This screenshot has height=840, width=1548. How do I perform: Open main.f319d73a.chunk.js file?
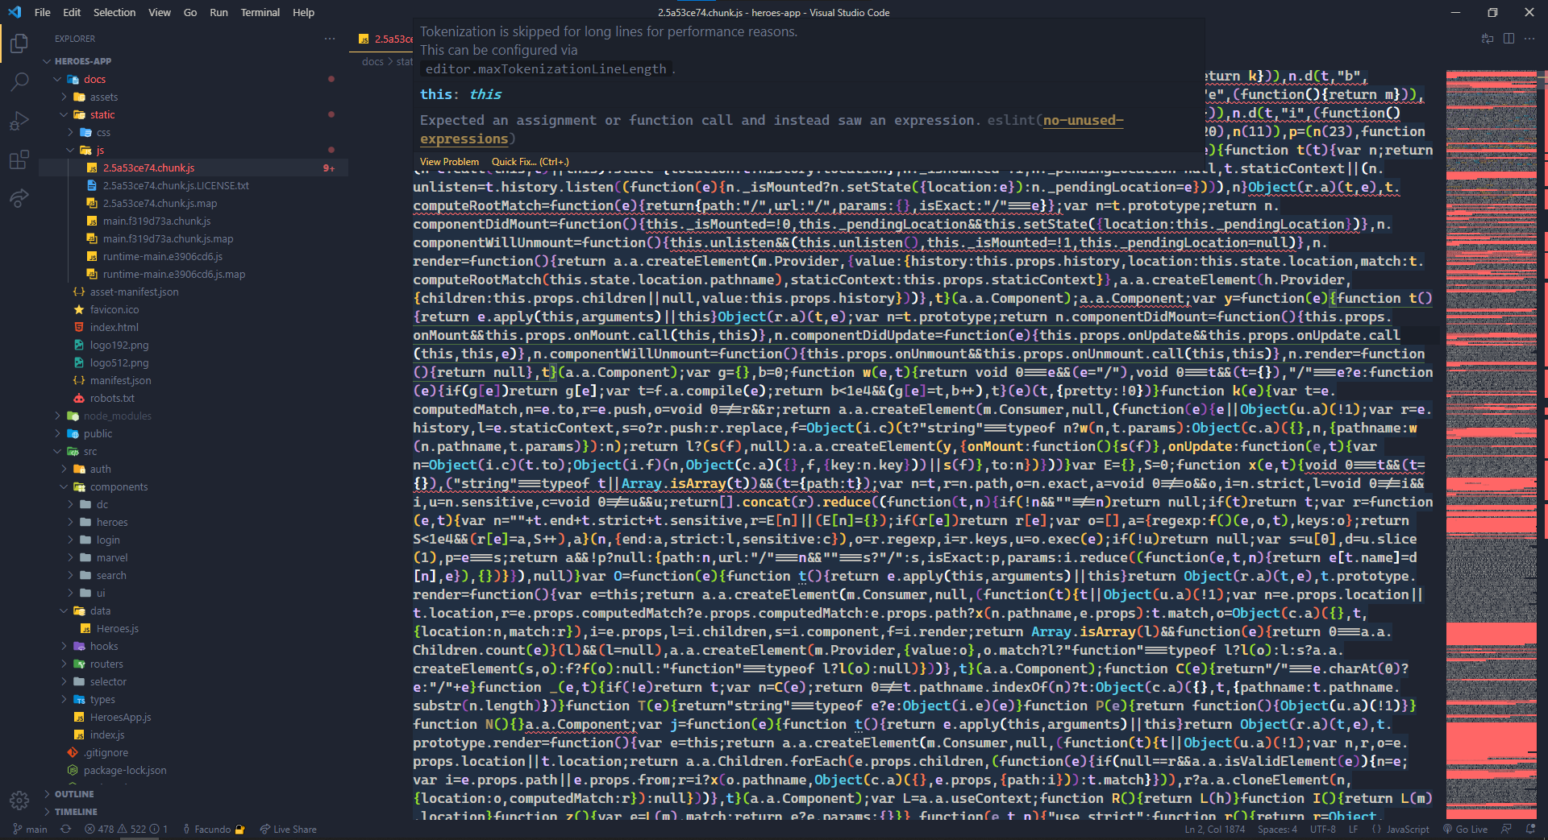tap(156, 221)
